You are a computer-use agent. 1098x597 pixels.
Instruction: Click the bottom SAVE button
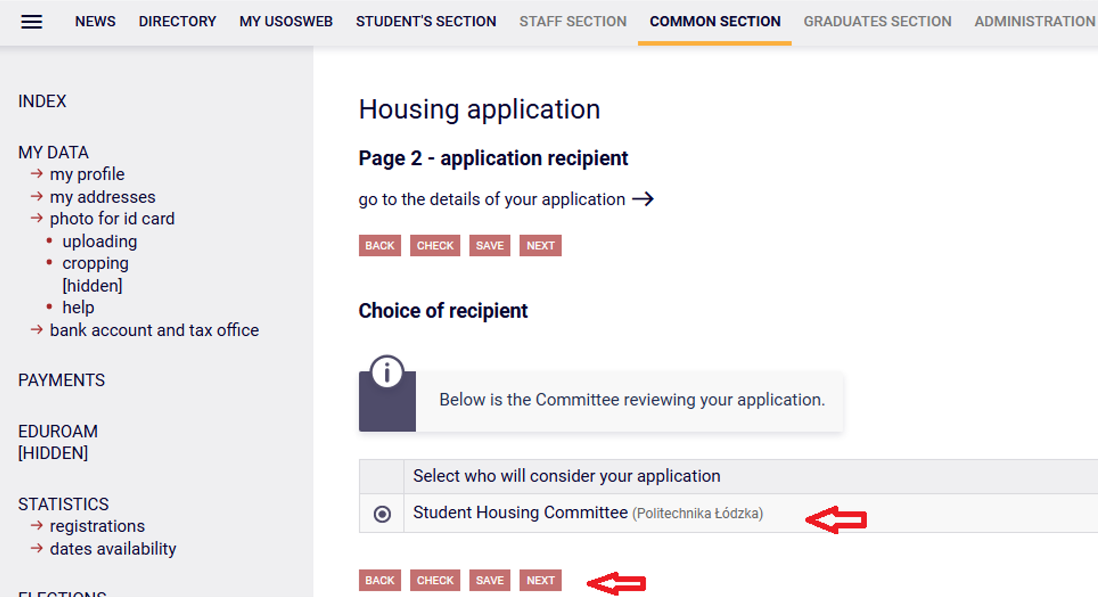pyautogui.click(x=490, y=580)
